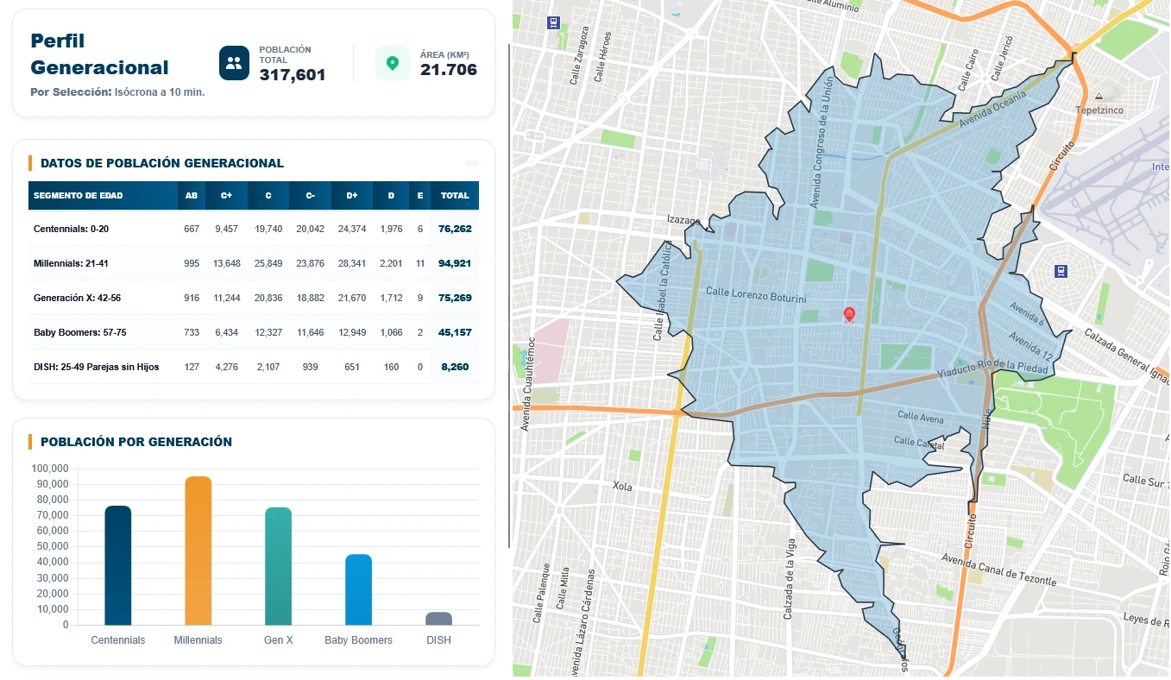Click the metro station icon near Calle Zaragoza
This screenshot has width=1171, height=680.
pyautogui.click(x=553, y=23)
